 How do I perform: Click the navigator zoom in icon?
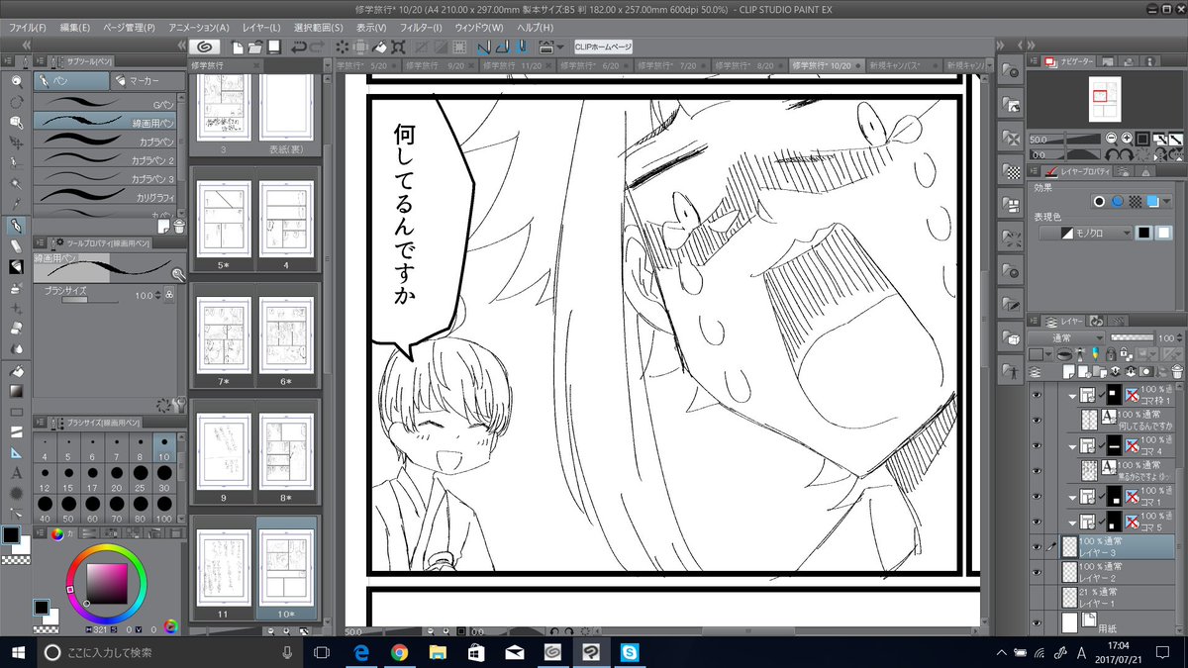(x=1127, y=140)
